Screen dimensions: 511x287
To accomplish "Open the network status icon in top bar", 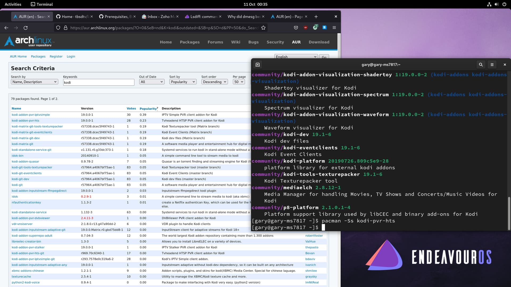I will (489, 4).
